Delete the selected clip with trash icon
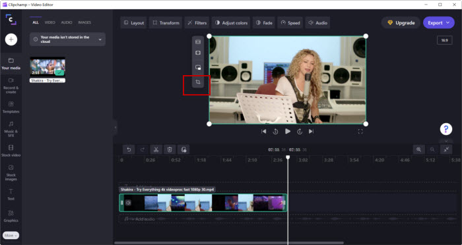Viewport: 462px width, 245px height. click(x=170, y=150)
